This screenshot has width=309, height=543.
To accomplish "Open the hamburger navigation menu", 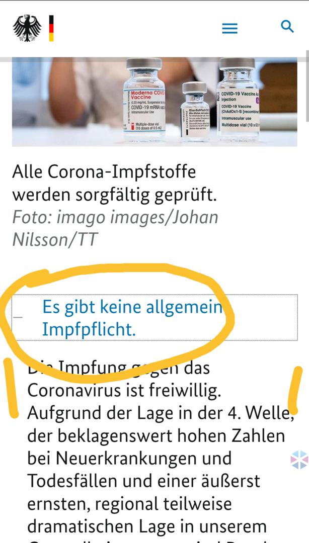I will pos(230,28).
